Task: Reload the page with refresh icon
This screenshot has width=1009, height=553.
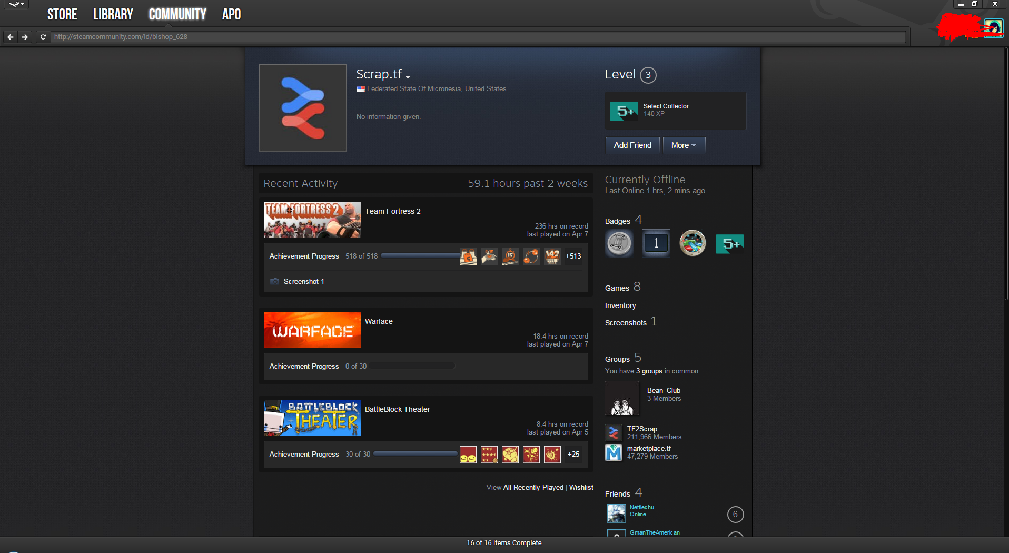Action: pos(43,37)
